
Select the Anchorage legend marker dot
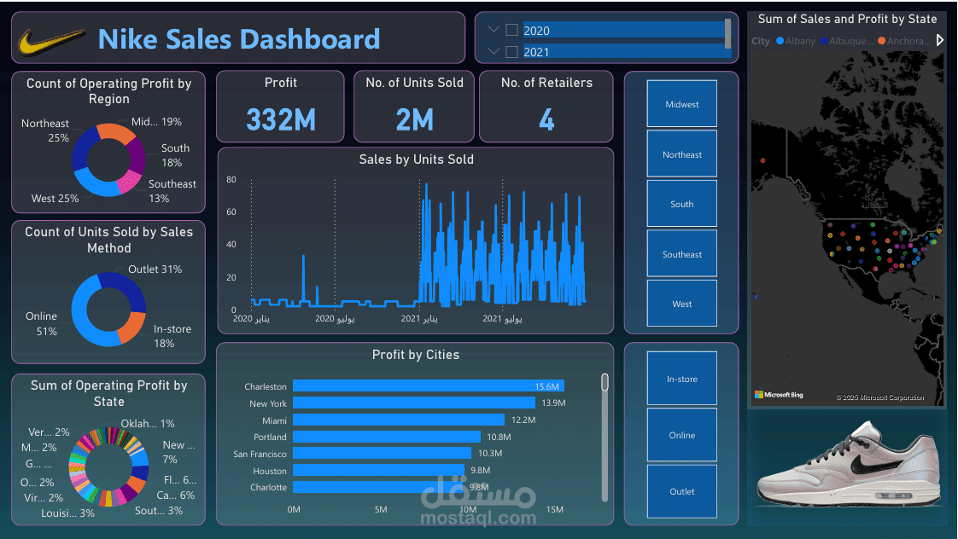[881, 40]
